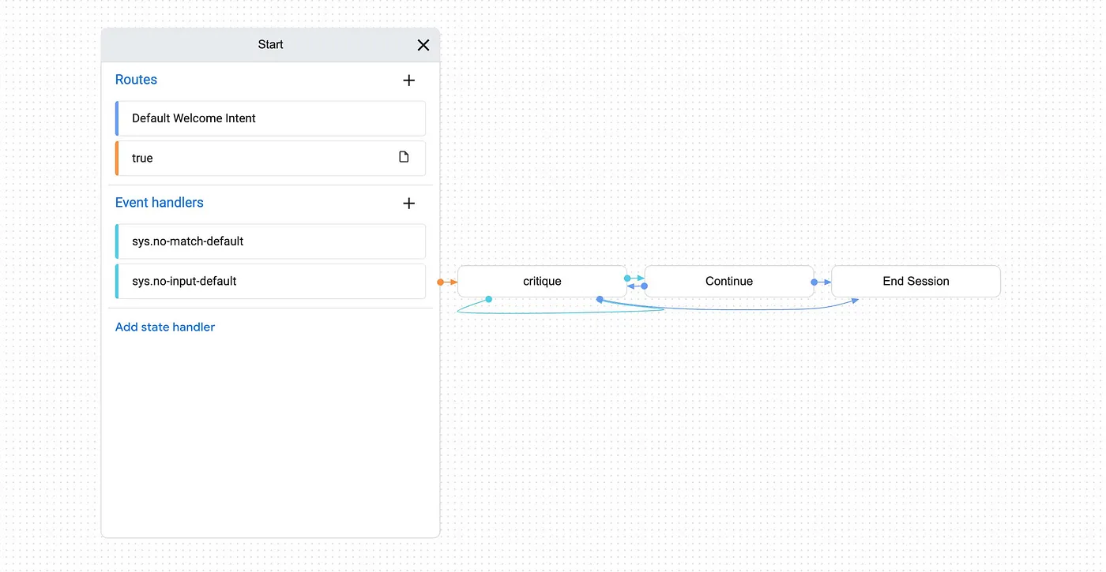Click the Routes section heading
The height and width of the screenshot is (572, 1106).
(136, 80)
